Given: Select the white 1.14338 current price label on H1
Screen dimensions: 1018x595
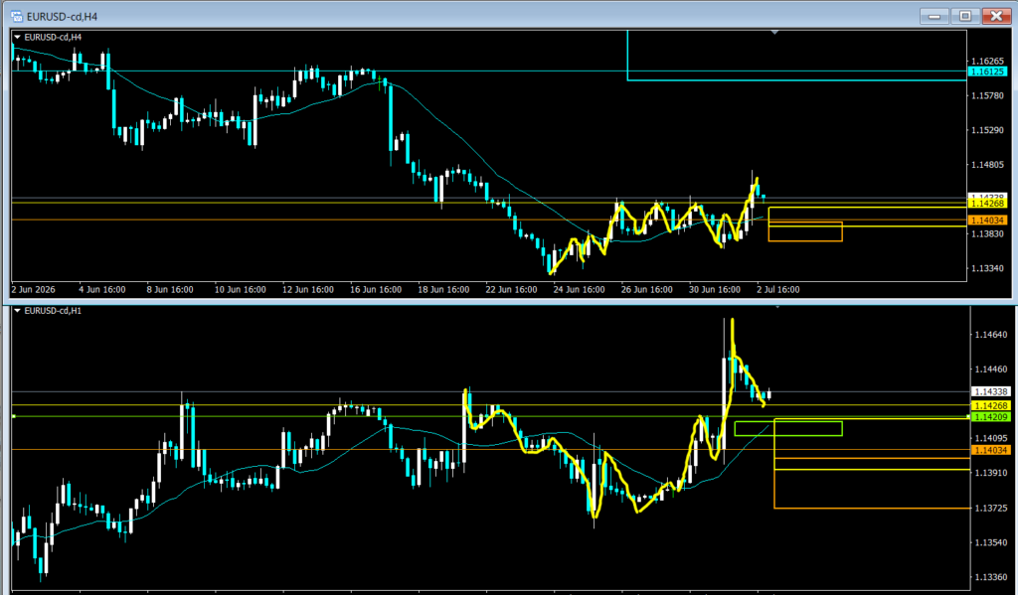Looking at the screenshot, I should click(x=991, y=392).
